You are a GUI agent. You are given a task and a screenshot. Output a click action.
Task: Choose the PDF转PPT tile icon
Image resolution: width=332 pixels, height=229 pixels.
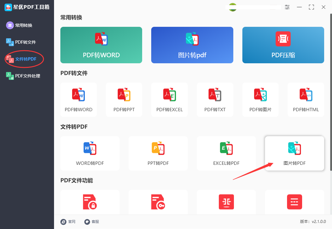(124, 95)
